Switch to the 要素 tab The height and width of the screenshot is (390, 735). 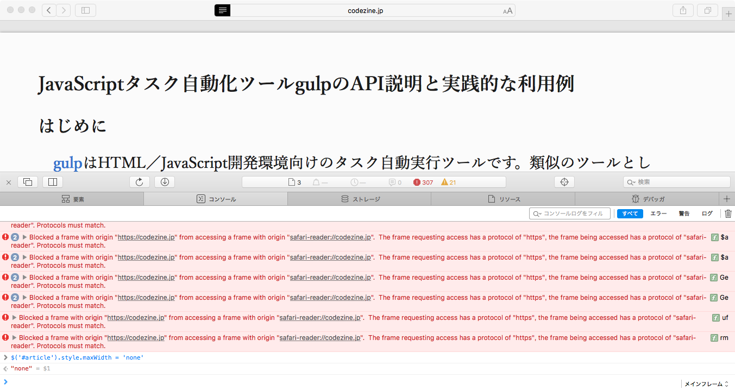[x=72, y=199]
